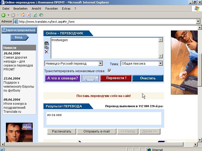Image resolution: width=202 pixels, height=151 pixels.
Task: Open the 26.04.2004 news about PROMT award
Action: pyautogui.click(x=18, y=64)
